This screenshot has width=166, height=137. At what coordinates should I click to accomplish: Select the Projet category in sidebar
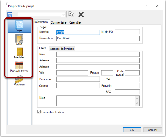(x=19, y=26)
